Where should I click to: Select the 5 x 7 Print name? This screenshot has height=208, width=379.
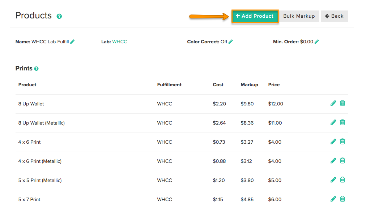click(x=29, y=200)
